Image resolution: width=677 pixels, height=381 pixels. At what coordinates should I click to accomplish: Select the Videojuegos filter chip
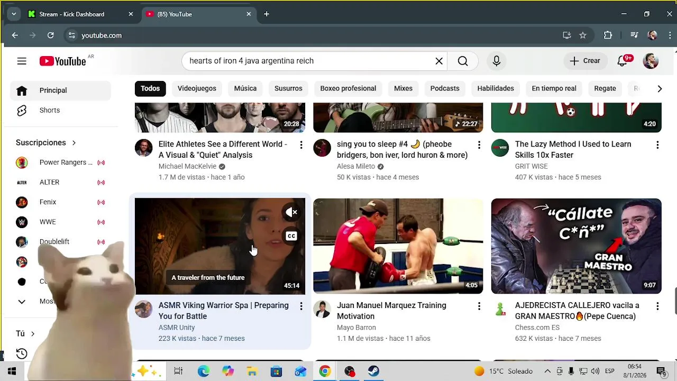(197, 88)
